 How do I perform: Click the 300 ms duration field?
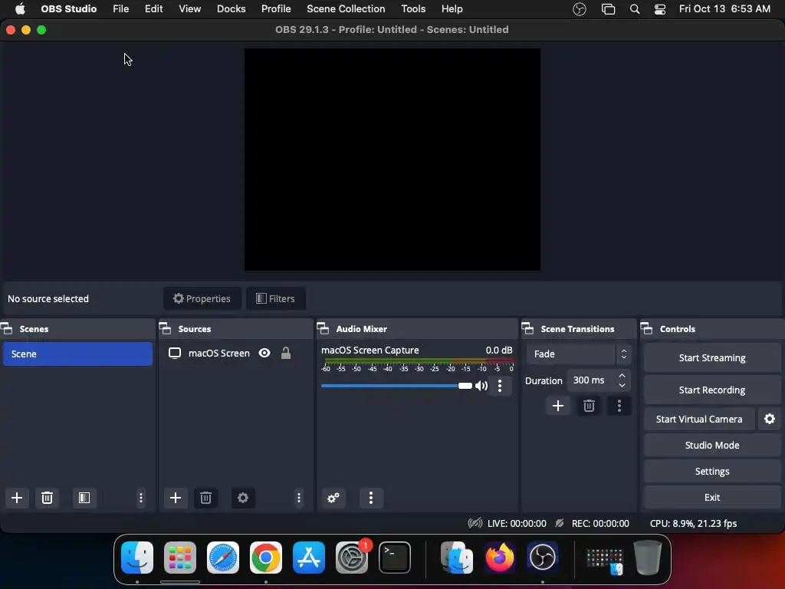coord(598,380)
